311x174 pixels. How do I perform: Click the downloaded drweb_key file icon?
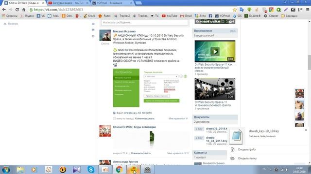236,136
